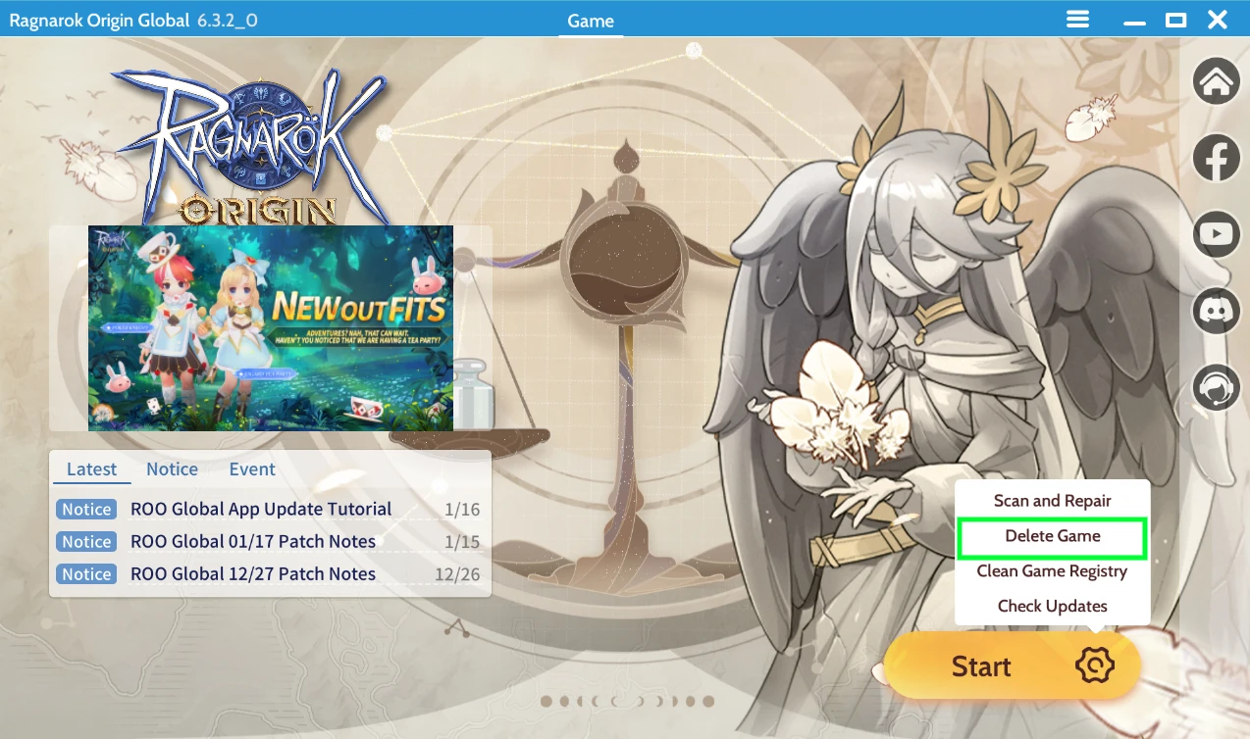Start the game with Start button
The width and height of the screenshot is (1250, 739).
click(x=981, y=666)
